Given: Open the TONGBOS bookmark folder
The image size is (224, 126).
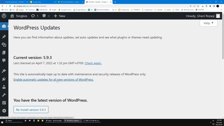Looking at the screenshot, I should (x=135, y=10).
